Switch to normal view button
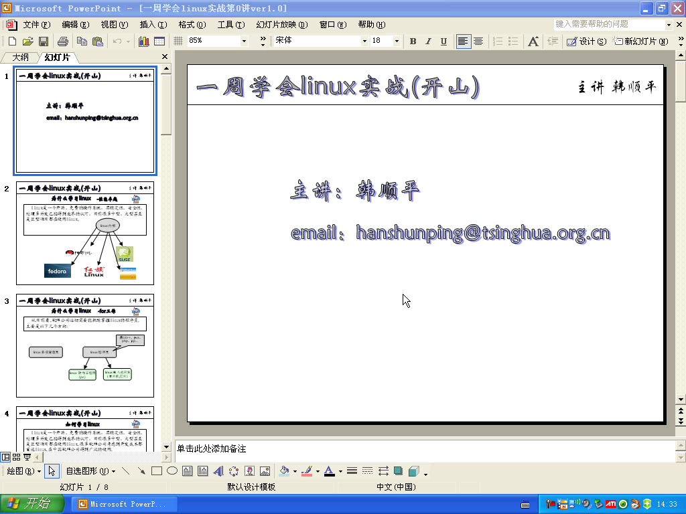Image resolution: width=686 pixels, height=514 pixels. coord(5,457)
